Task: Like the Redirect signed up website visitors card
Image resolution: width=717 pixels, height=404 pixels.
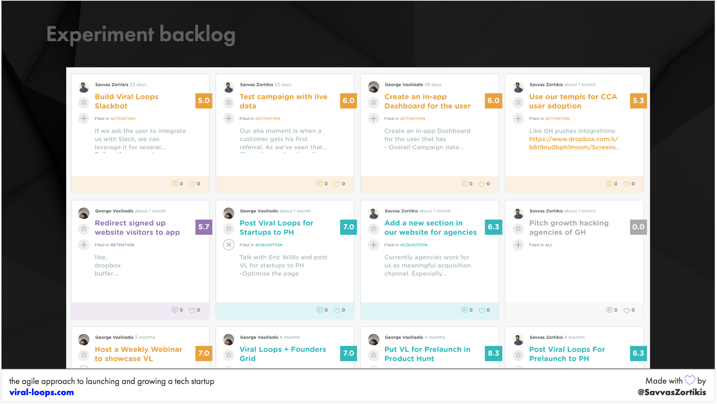Action: (194, 310)
